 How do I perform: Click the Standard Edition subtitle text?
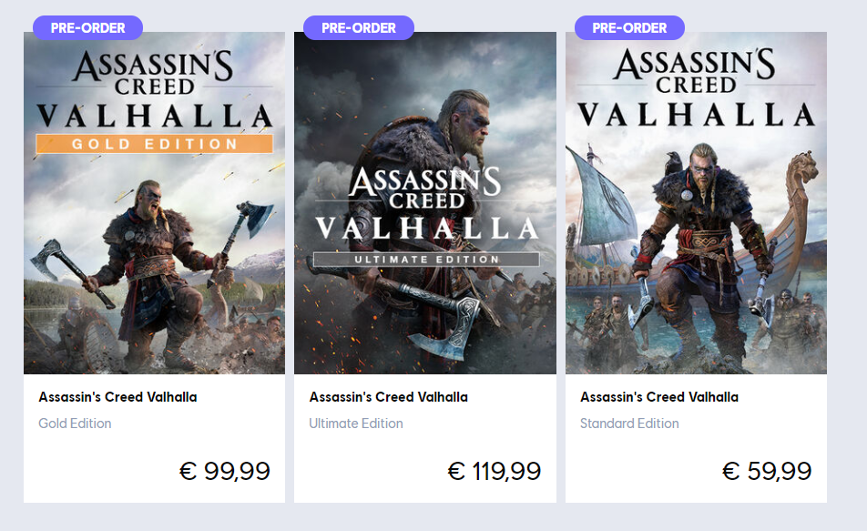tap(629, 424)
